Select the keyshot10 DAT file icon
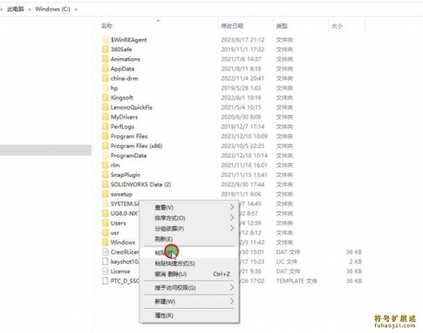Viewport: 423px width, 333px height. point(105,261)
